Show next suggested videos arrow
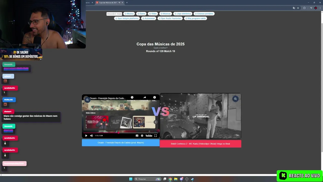 click(x=155, y=122)
